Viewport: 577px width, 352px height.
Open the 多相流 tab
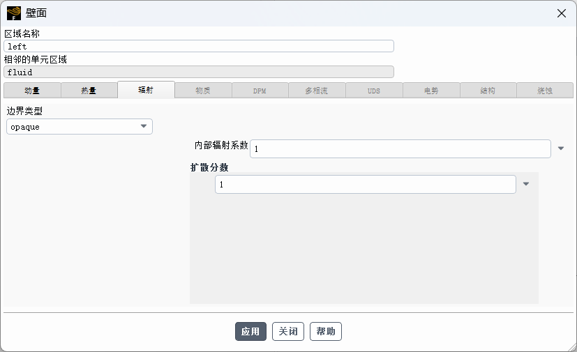pyautogui.click(x=317, y=91)
